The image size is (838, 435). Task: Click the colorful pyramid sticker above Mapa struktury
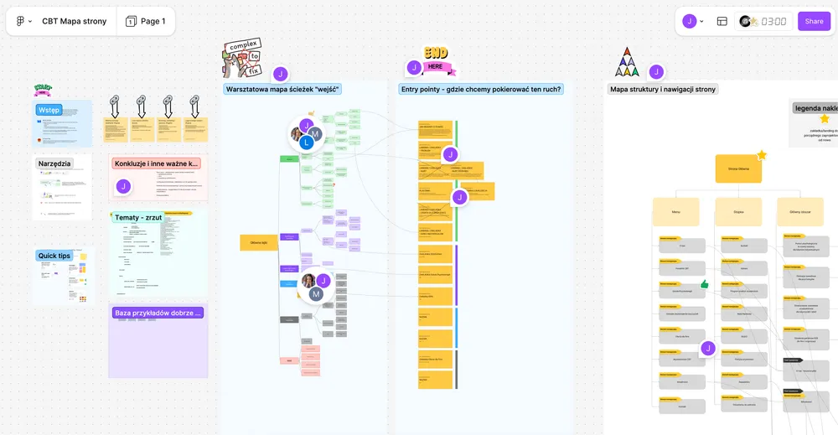point(627,62)
